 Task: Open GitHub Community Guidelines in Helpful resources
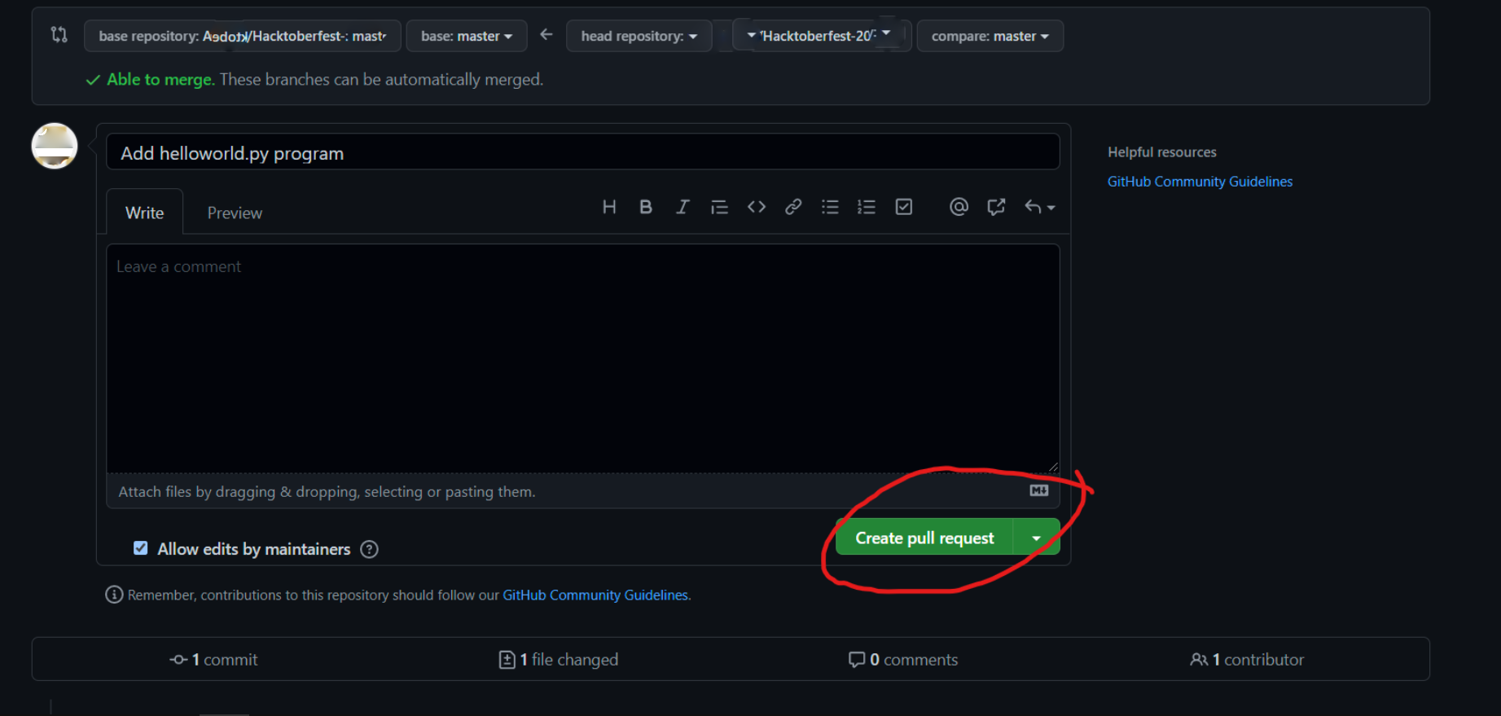[1200, 182]
